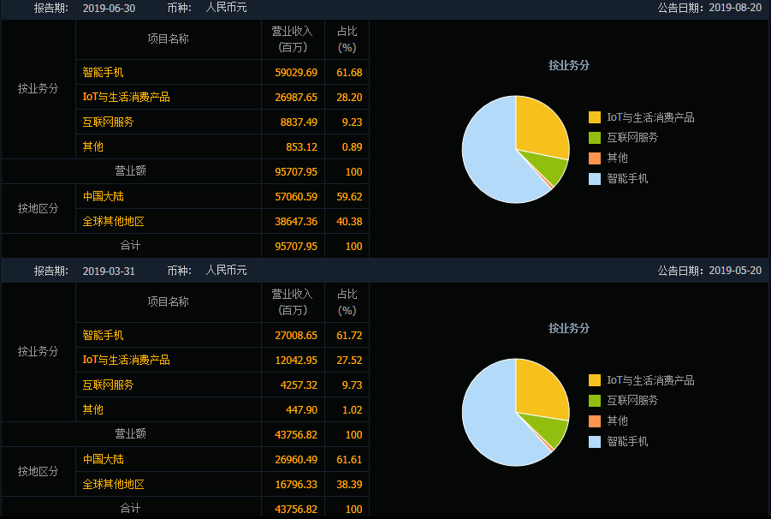This screenshot has width=771, height=519.
Task: Click percentage value 0.89
Action: coord(352,147)
